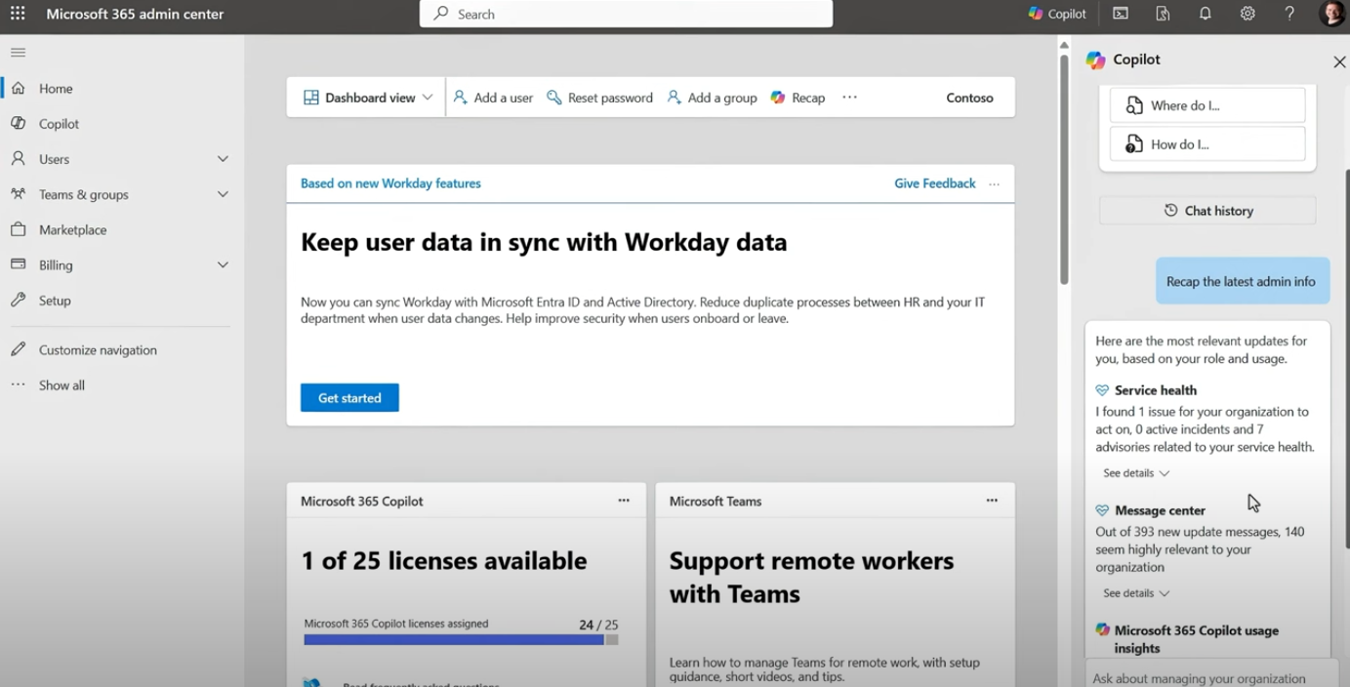Screen dimensions: 1350x687
Task: Open the admin center settings gear
Action: 1247,14
